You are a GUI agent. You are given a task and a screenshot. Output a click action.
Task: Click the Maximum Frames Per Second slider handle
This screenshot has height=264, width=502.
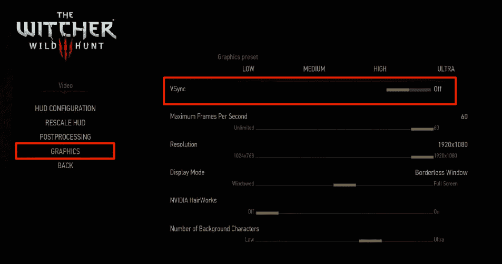point(422,129)
